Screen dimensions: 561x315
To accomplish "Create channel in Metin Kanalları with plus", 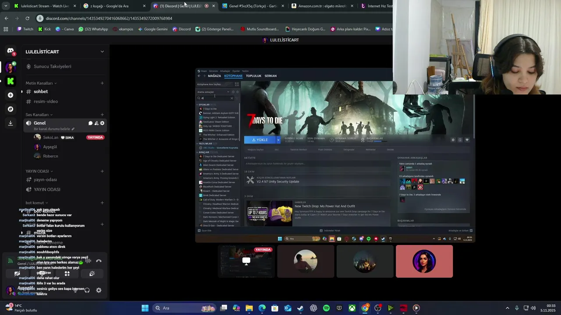I will click(x=102, y=83).
